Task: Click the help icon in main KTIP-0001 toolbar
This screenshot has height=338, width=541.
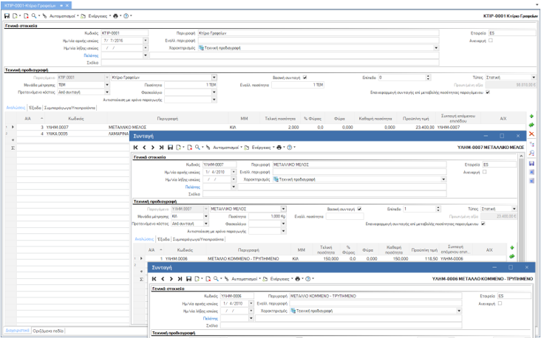Action: click(126, 15)
